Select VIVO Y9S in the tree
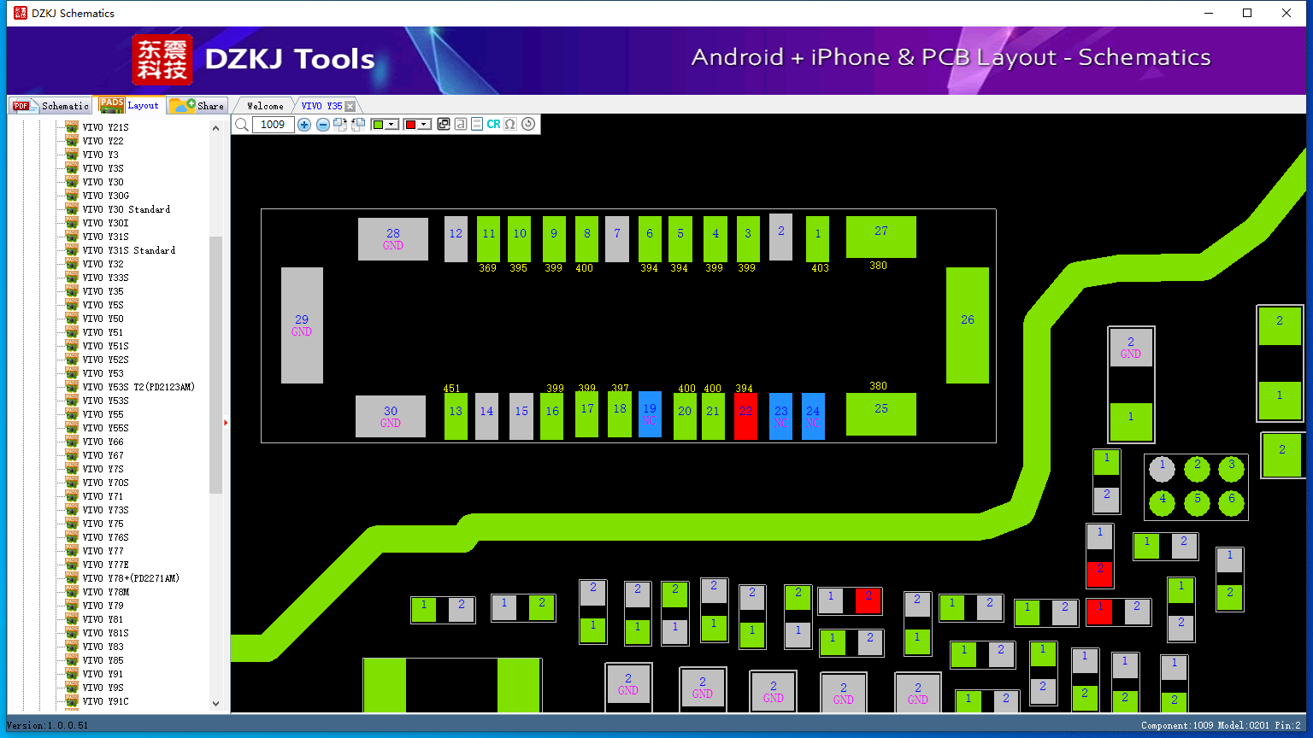1313x738 pixels. tap(103, 688)
